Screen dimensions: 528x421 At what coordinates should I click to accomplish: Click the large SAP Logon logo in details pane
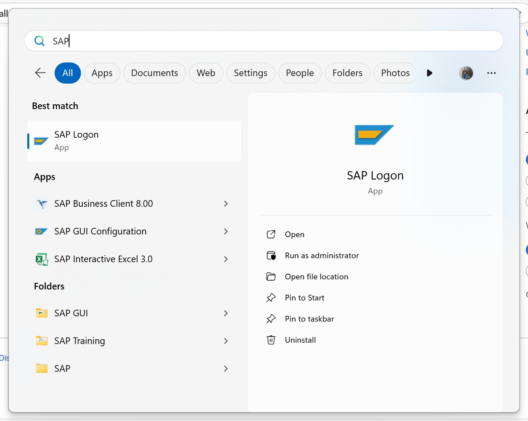pyautogui.click(x=374, y=135)
